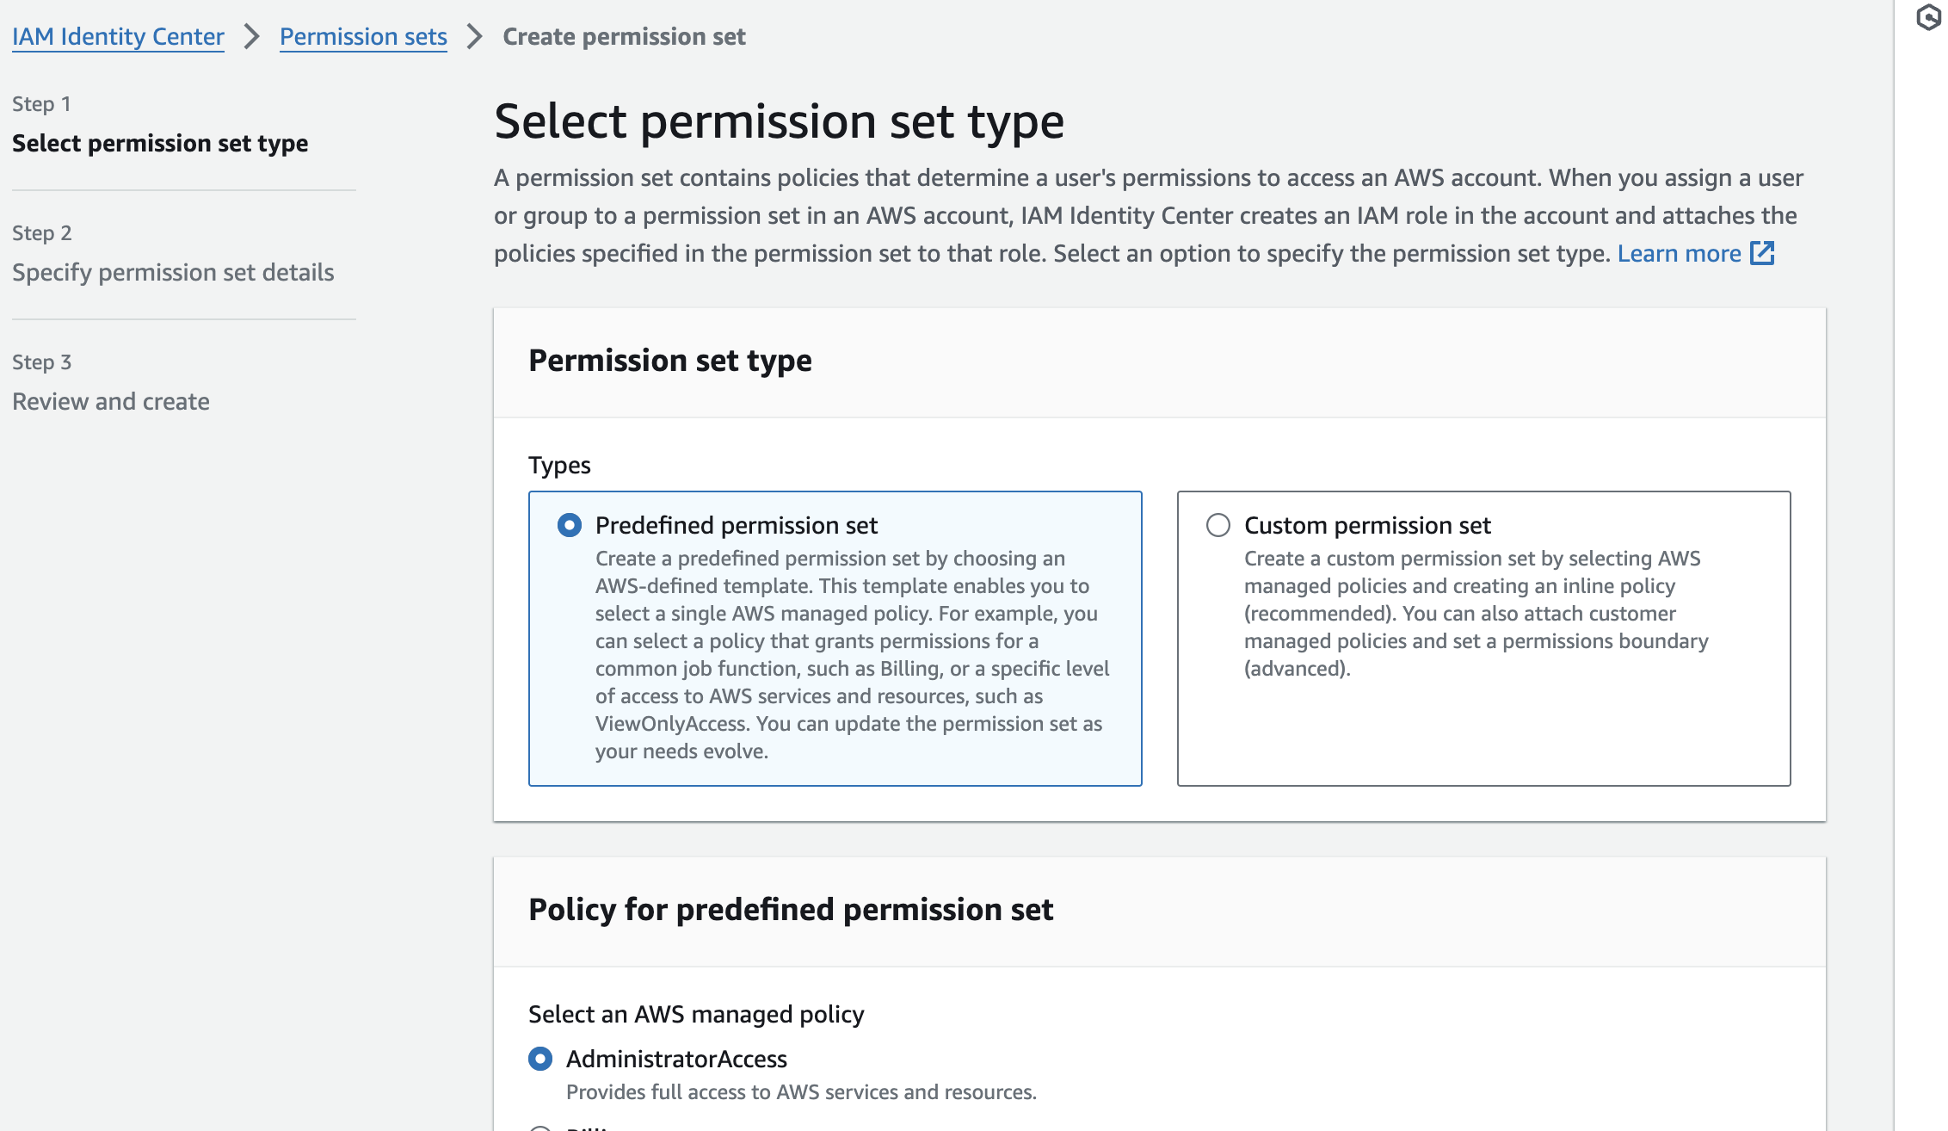Select the Predefined permission set radio button
Viewport: 1948px width, 1131px height.
point(570,525)
